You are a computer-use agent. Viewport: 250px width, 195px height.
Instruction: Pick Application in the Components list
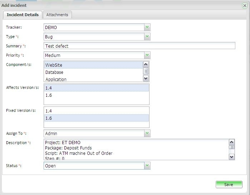pos(93,79)
